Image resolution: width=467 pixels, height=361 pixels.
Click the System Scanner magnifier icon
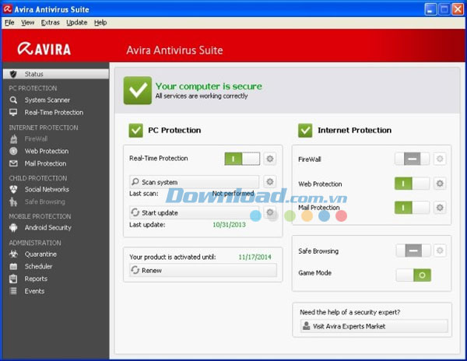click(x=13, y=100)
